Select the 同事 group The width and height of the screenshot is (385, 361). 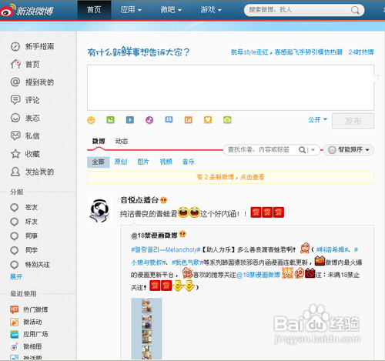[24, 236]
